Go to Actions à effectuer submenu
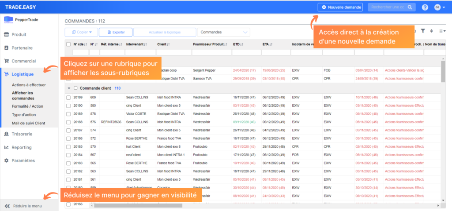 (29, 85)
